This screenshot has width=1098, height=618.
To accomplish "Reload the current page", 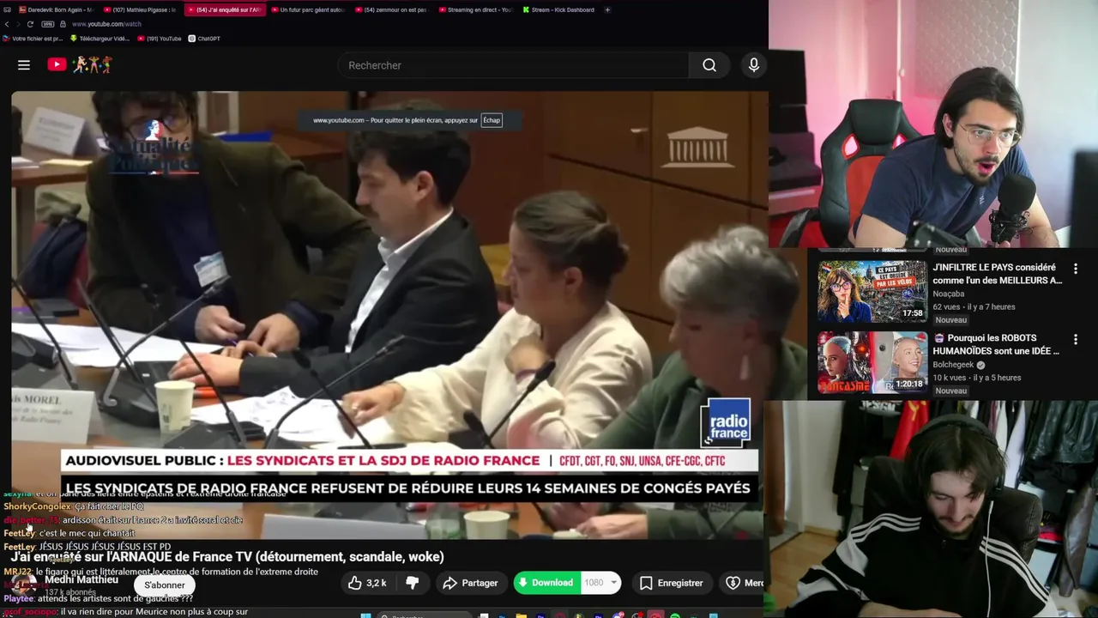I will tap(30, 24).
